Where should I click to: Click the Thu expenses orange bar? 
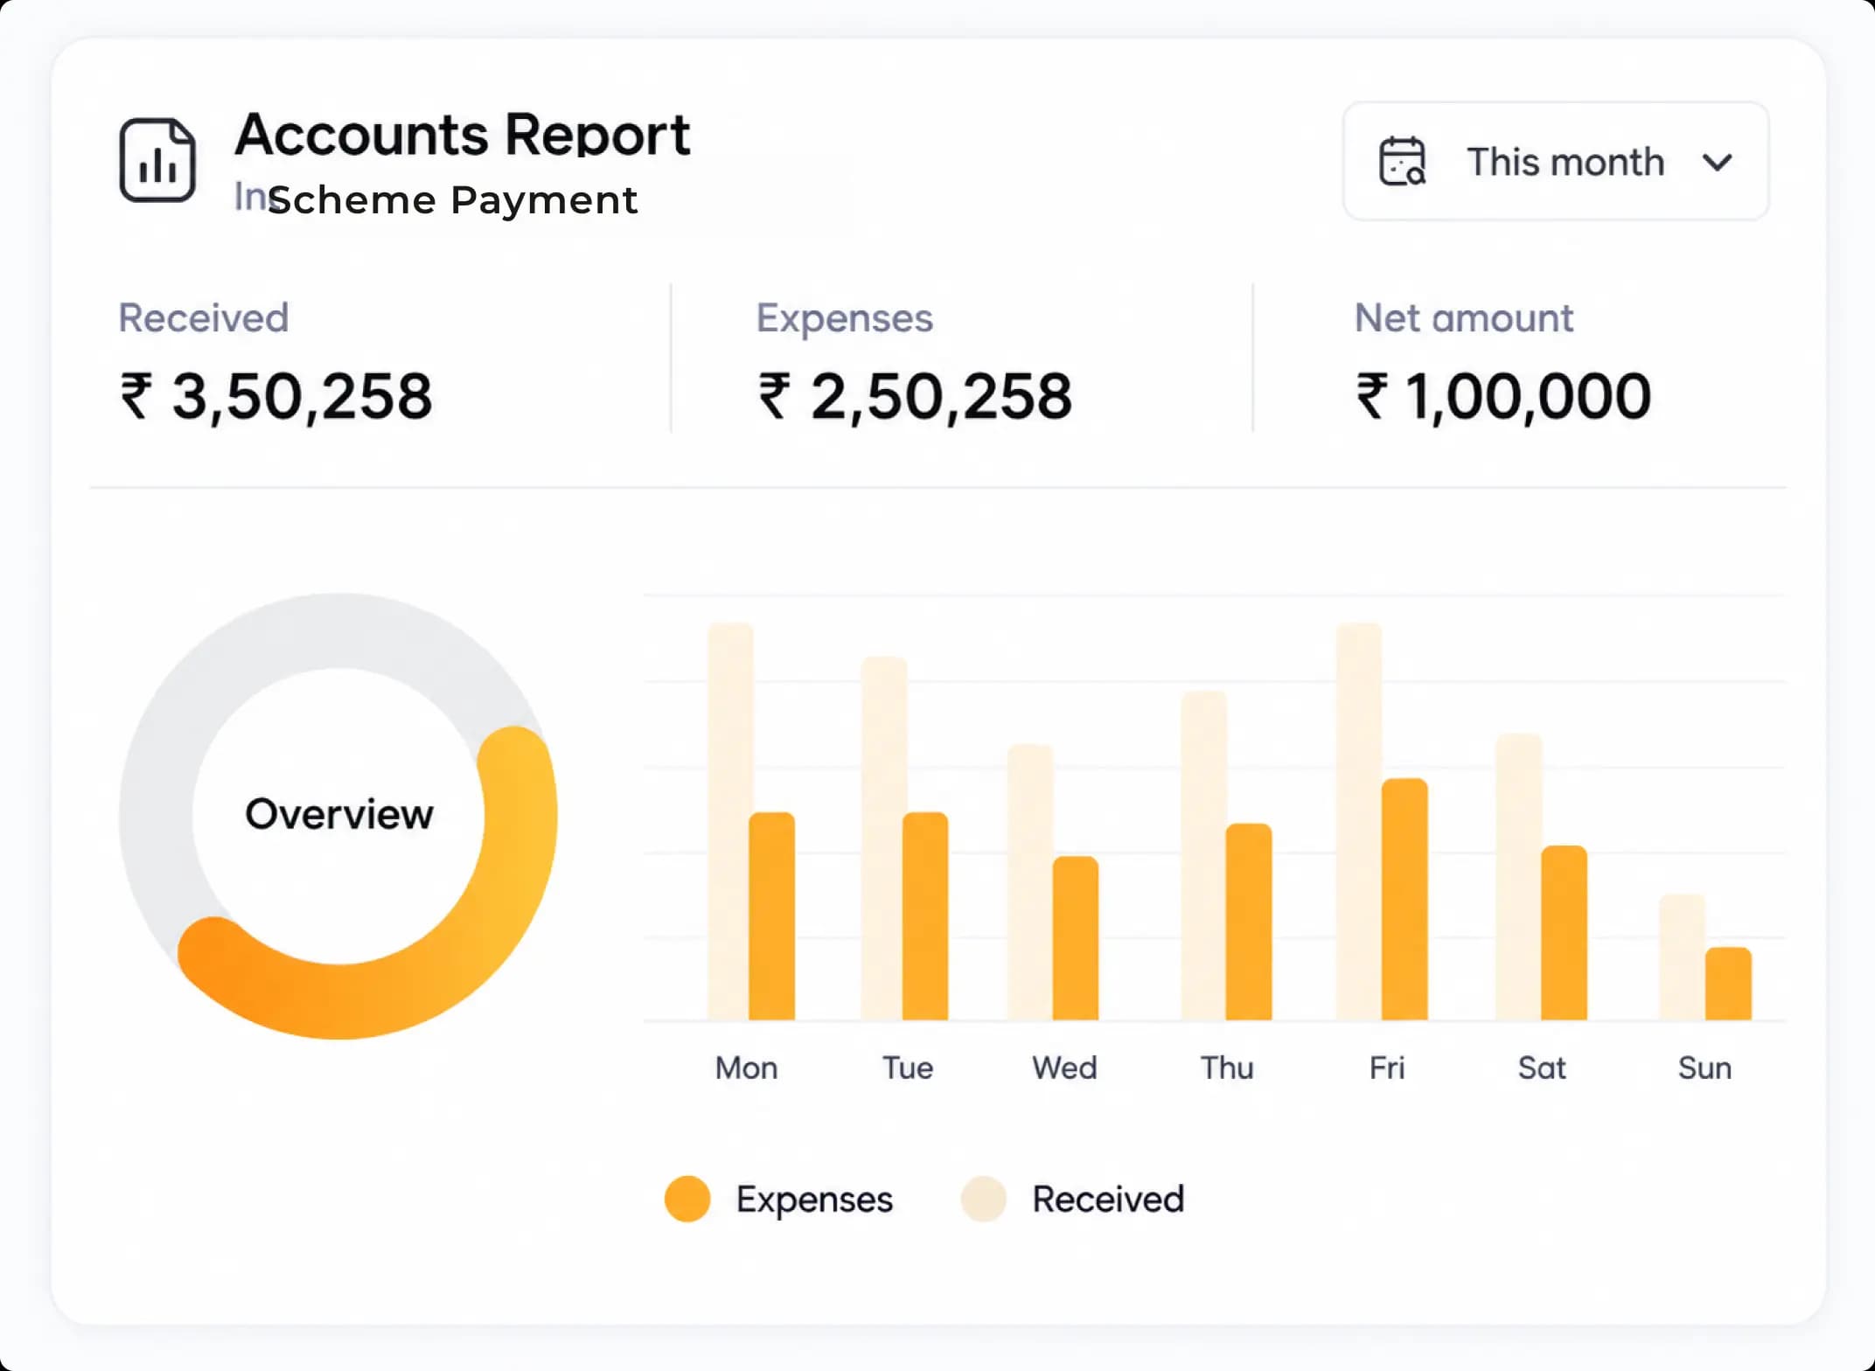(x=1249, y=922)
